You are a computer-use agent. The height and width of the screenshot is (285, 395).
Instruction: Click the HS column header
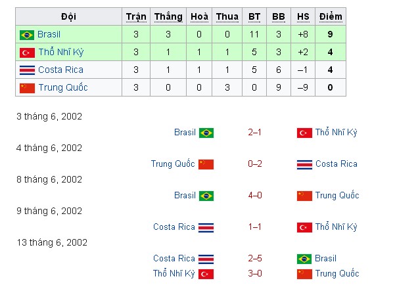pos(303,16)
